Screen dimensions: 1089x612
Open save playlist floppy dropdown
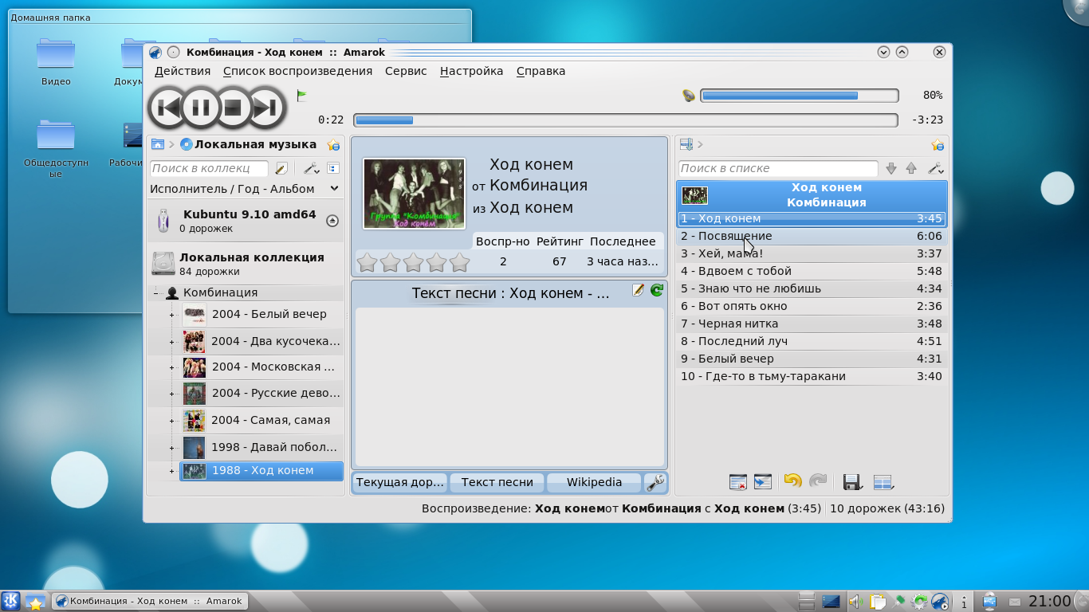[853, 481]
